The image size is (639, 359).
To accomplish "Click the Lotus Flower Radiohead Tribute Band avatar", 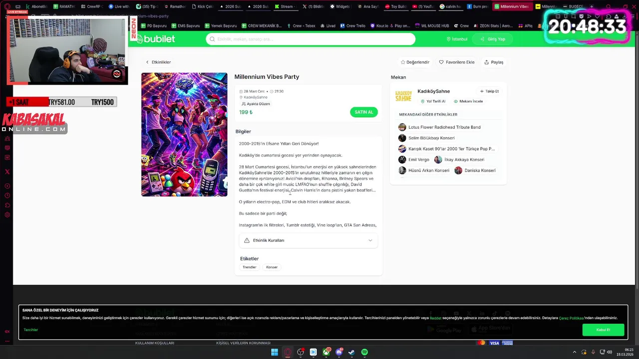I will 402,127.
